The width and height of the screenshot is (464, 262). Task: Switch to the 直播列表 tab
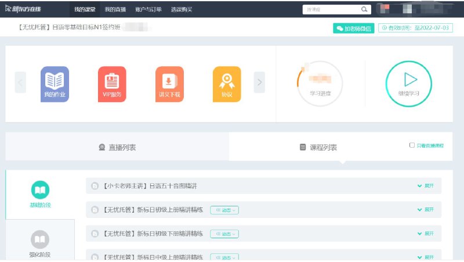pos(117,147)
